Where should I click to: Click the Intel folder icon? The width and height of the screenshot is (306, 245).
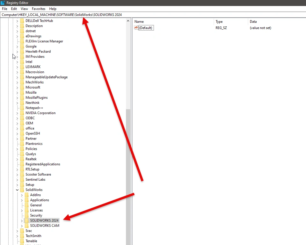pyautogui.click(x=22, y=61)
